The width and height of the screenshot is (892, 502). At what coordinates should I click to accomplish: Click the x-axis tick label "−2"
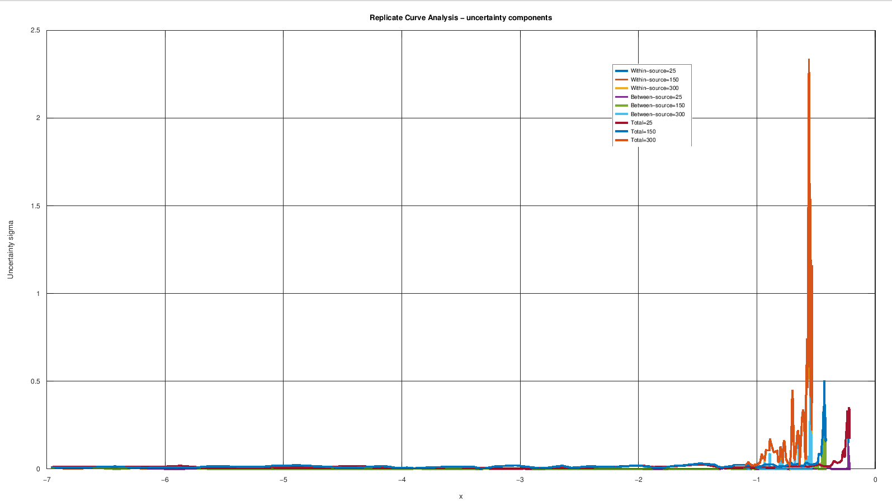(639, 480)
